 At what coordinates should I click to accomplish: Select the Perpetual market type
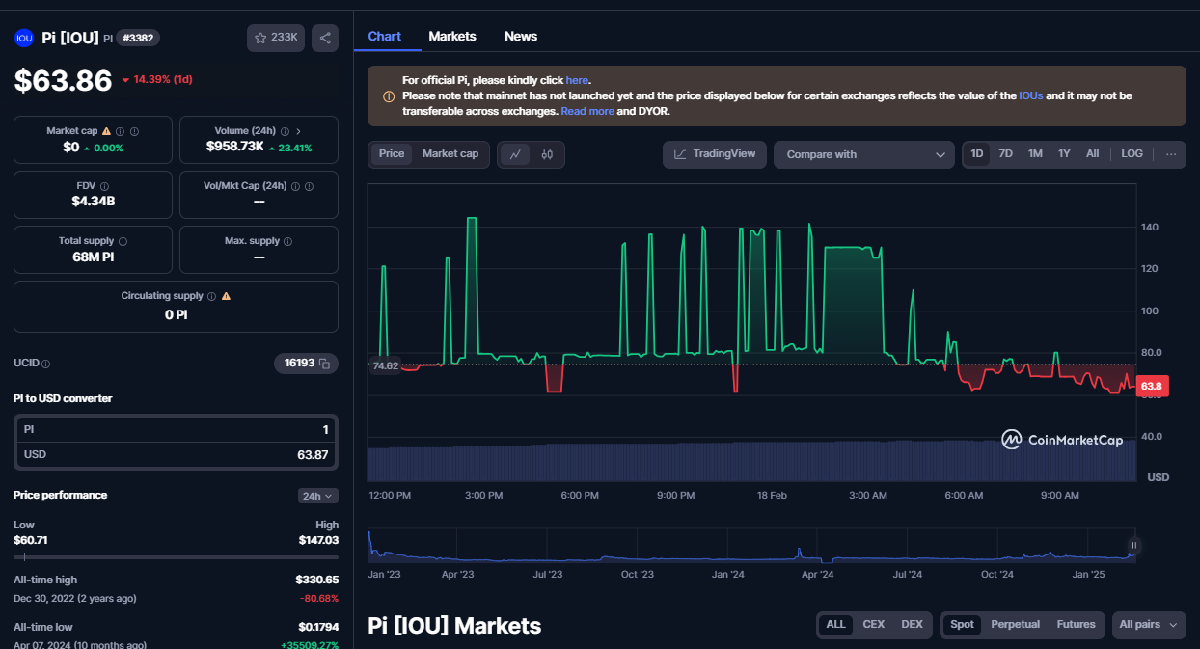point(1016,625)
